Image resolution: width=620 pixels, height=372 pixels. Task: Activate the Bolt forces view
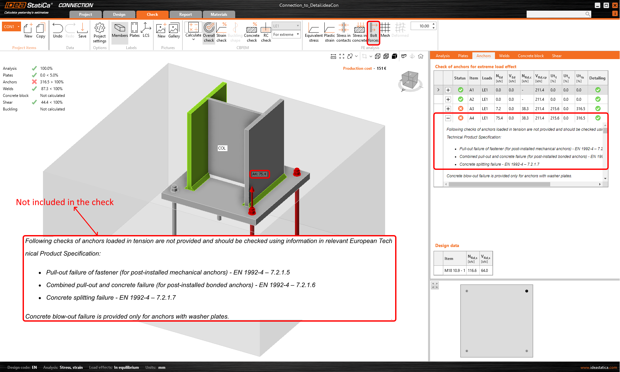[x=373, y=32]
